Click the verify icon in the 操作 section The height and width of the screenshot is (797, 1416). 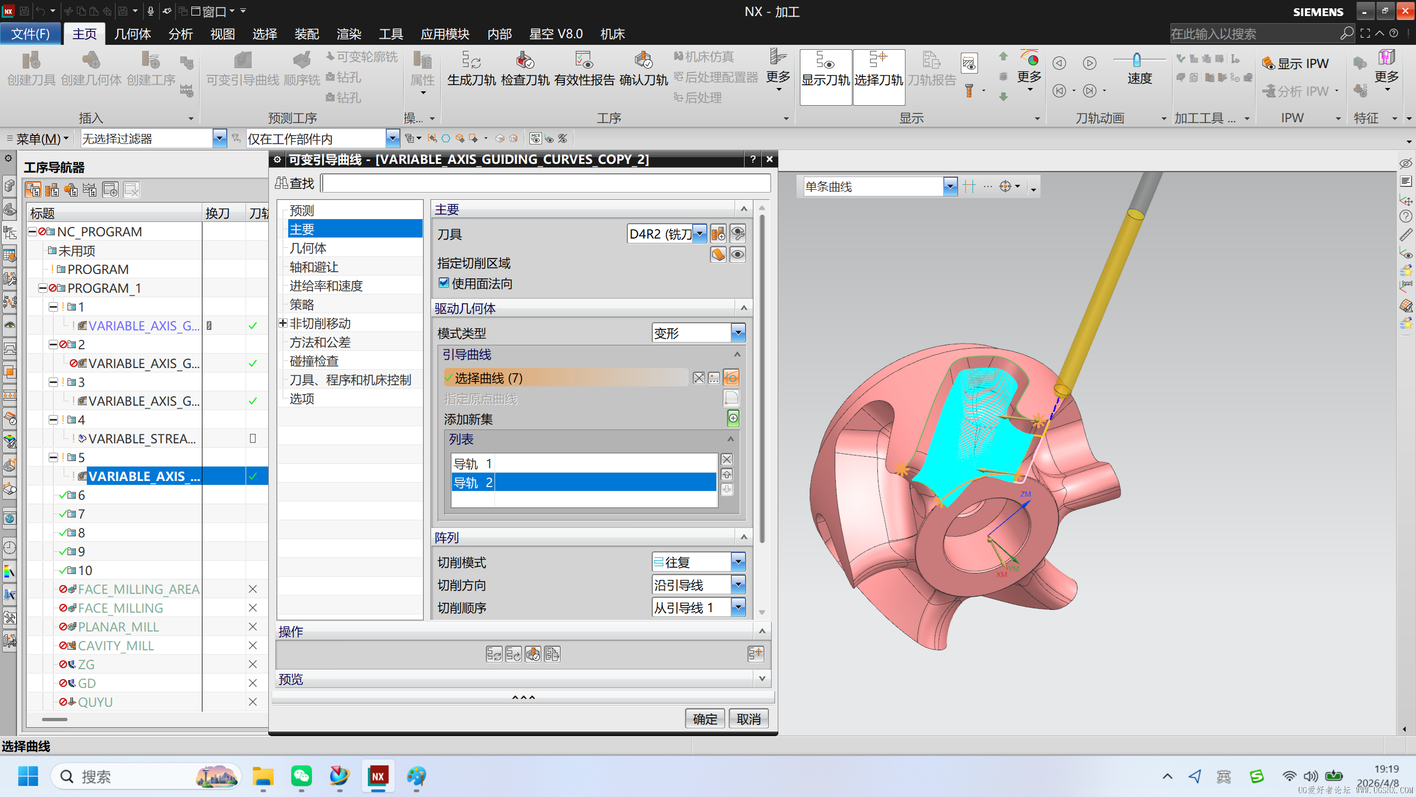coord(533,654)
